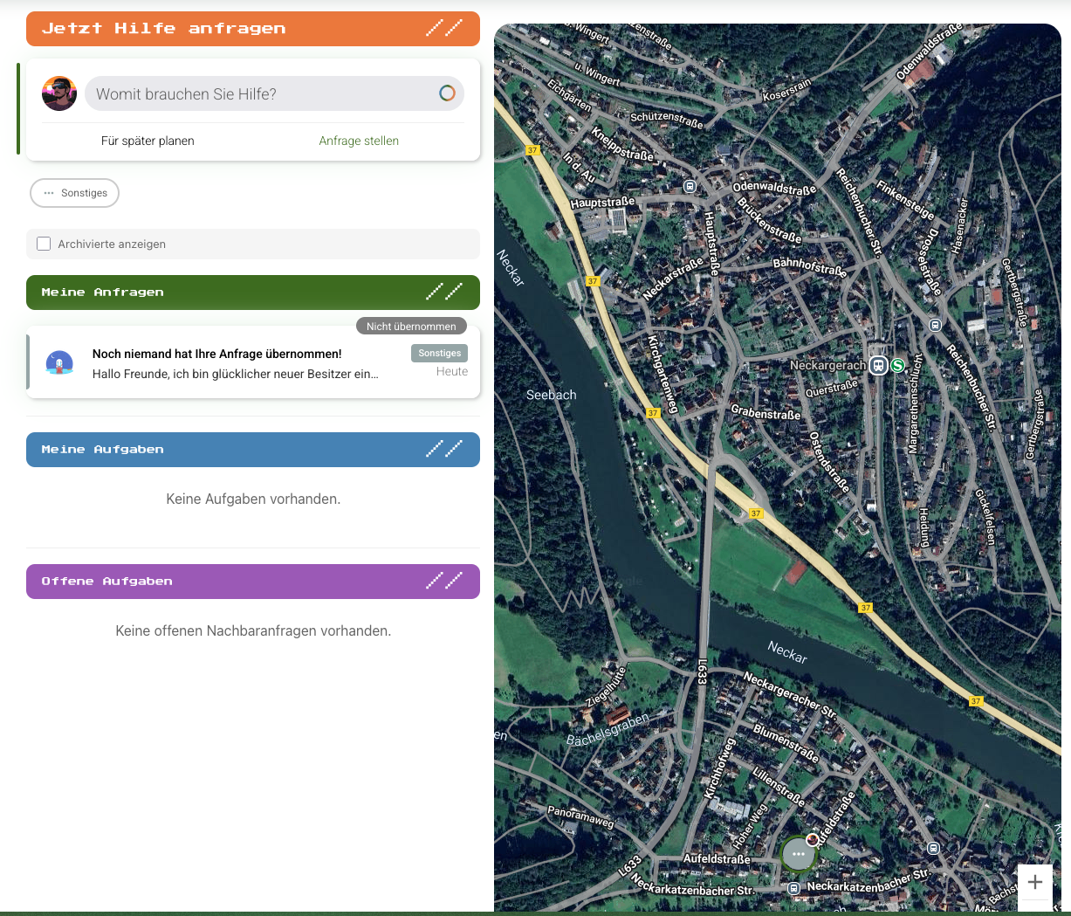Click the bus stop icon near Hauptstraße
Viewport: 1071px width, 916px height.
click(690, 186)
